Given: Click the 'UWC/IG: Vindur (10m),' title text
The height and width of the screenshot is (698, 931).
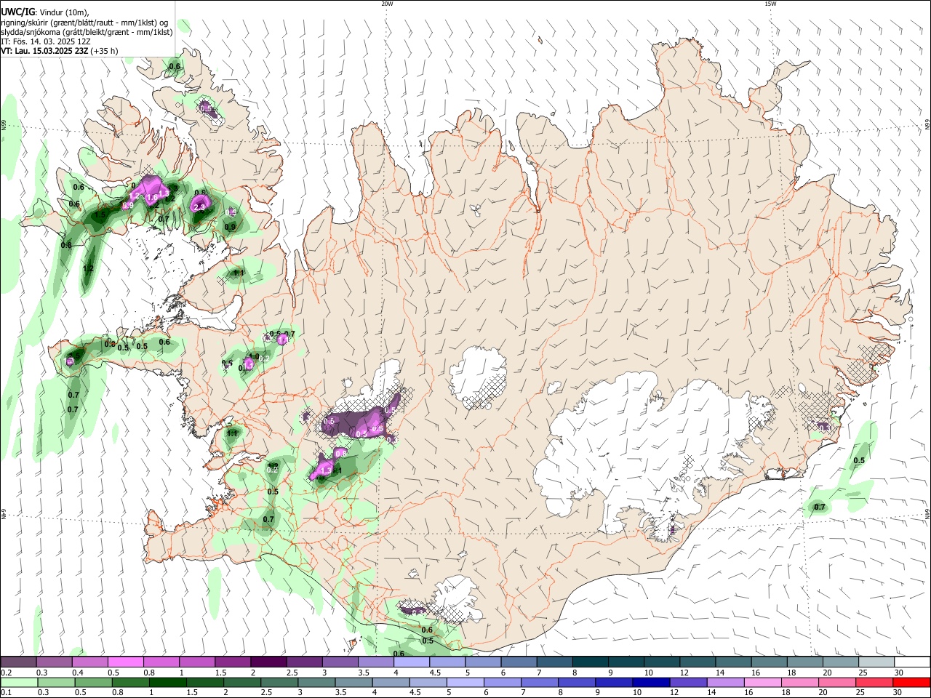Looking at the screenshot, I should (x=44, y=12).
